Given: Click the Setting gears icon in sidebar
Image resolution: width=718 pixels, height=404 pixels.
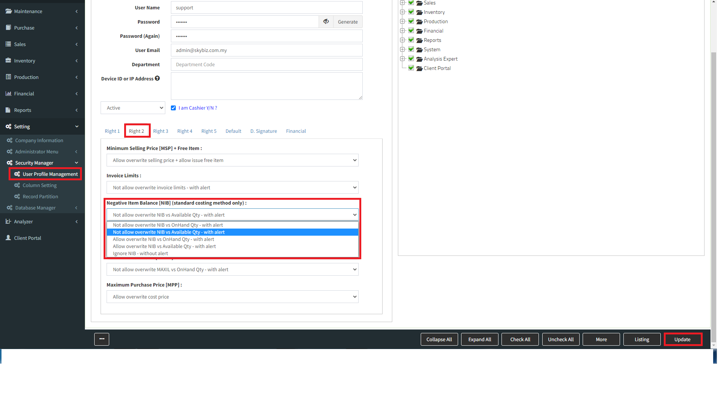Looking at the screenshot, I should pyautogui.click(x=8, y=126).
